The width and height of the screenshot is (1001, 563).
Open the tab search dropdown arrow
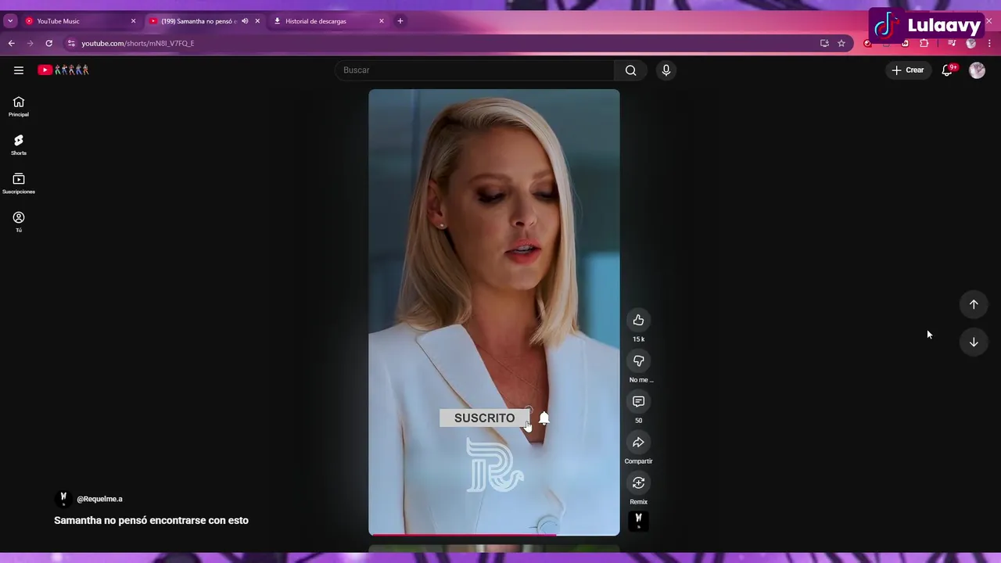click(x=10, y=21)
